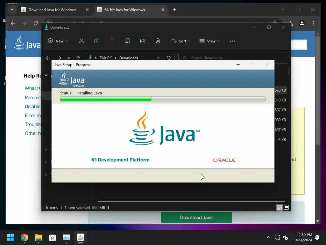
Task: Click the Java logo on the webpage header
Action: coord(27,43)
